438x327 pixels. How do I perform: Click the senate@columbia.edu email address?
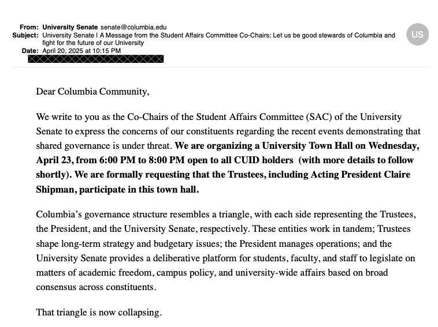coord(133,27)
